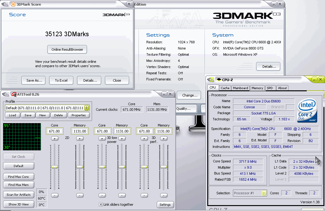Increase 2D Core clock with plus button
325x211 pixels.
[x=55, y=139]
